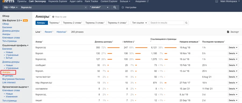This screenshot has width=242, height=103.
Task: Open Внутренние бэклинки in sidebar
Action: point(13,79)
